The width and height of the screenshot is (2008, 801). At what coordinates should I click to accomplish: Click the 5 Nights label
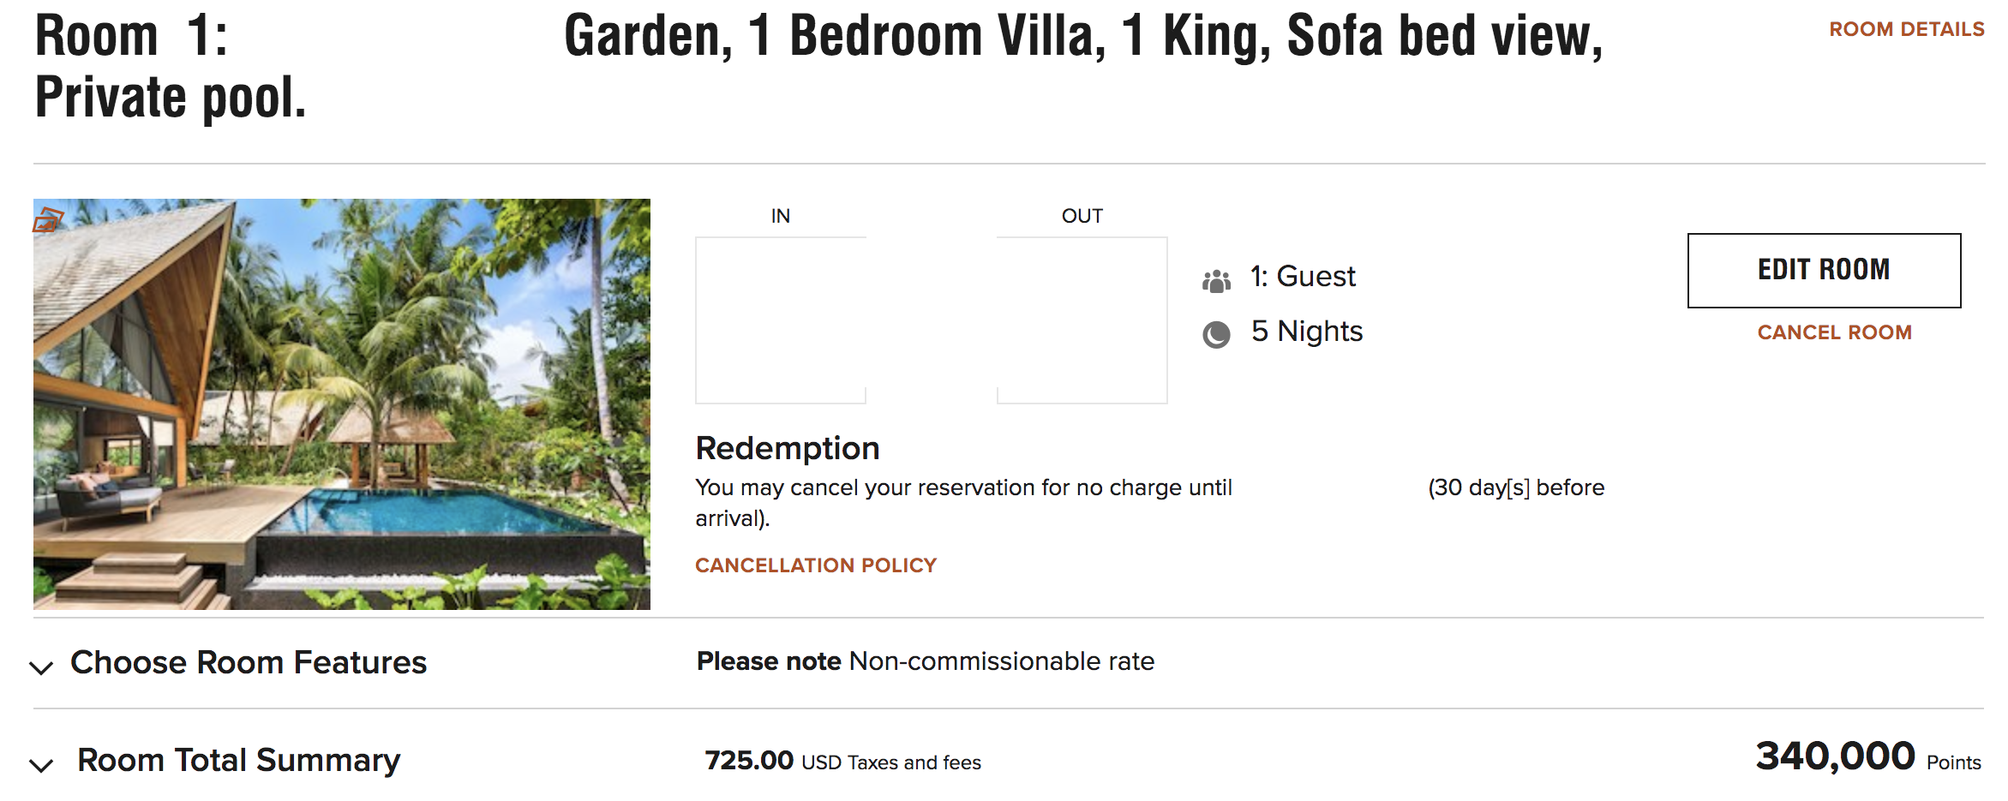point(1306,332)
